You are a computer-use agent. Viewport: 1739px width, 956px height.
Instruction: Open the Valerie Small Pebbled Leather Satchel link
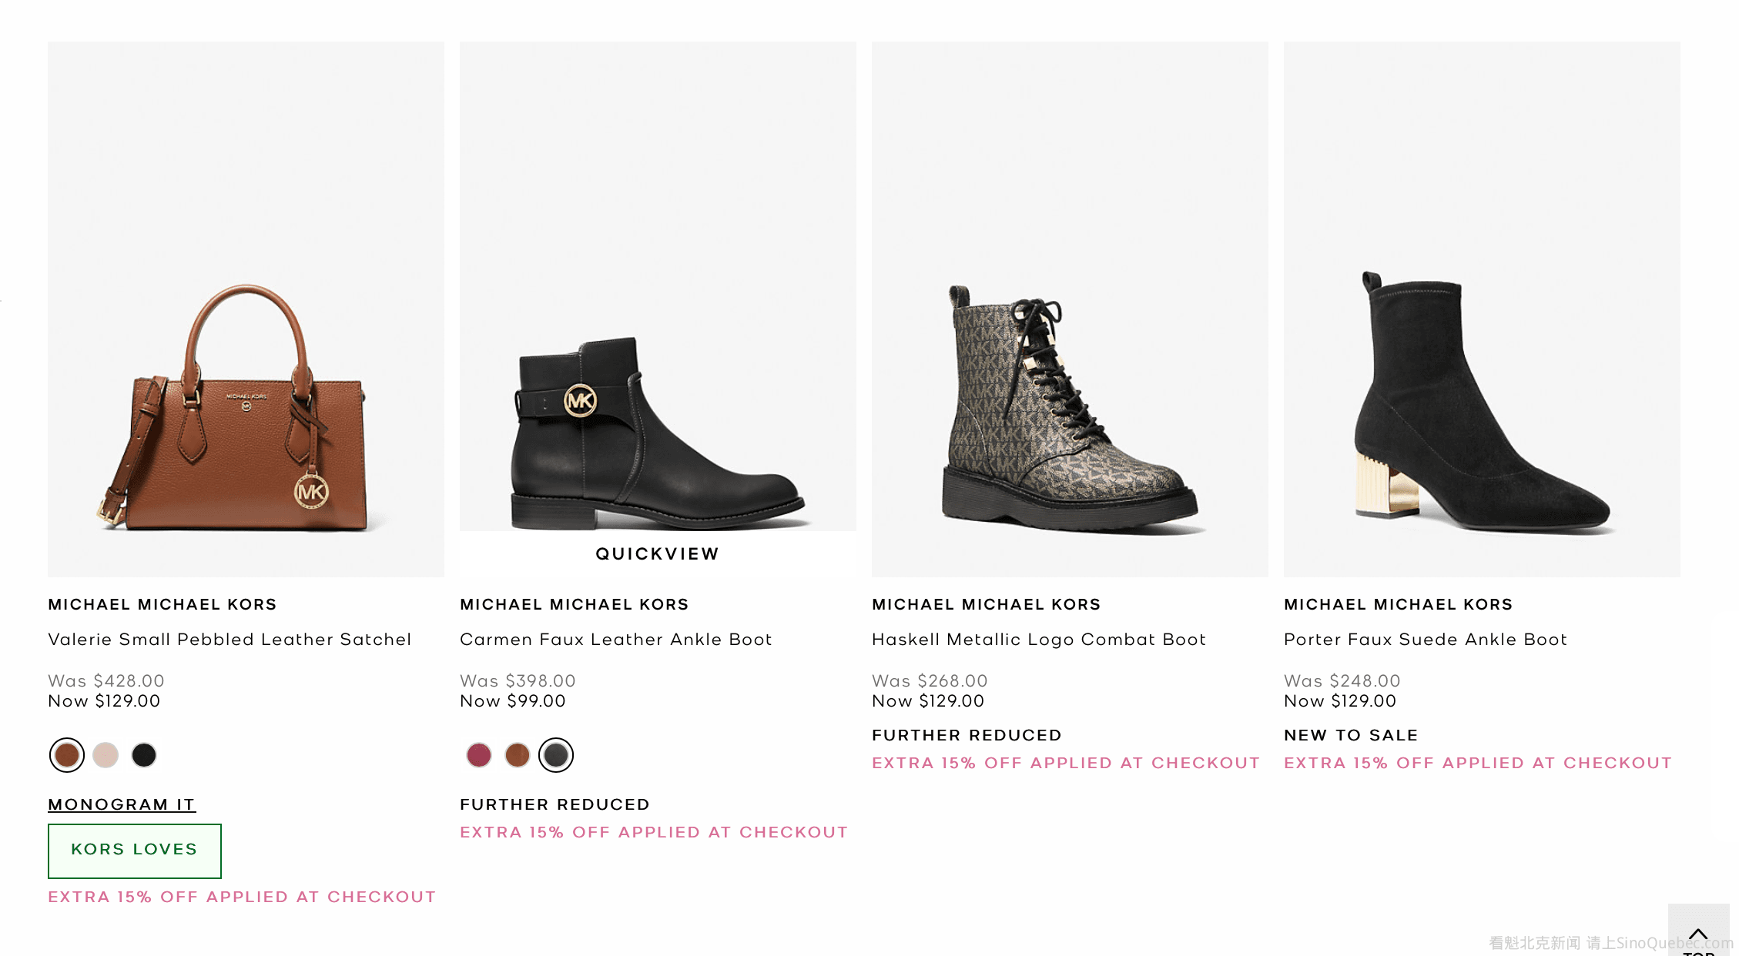pyautogui.click(x=230, y=640)
